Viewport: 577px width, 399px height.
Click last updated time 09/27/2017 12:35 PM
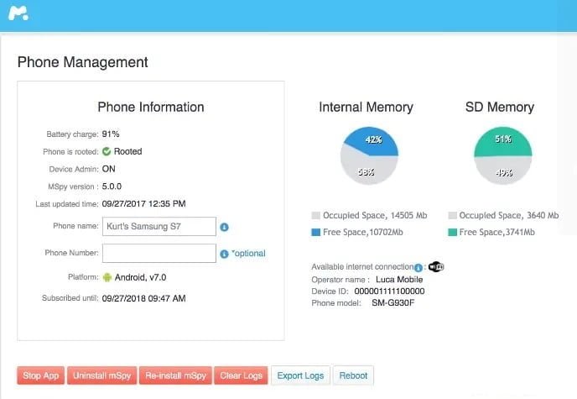click(144, 204)
